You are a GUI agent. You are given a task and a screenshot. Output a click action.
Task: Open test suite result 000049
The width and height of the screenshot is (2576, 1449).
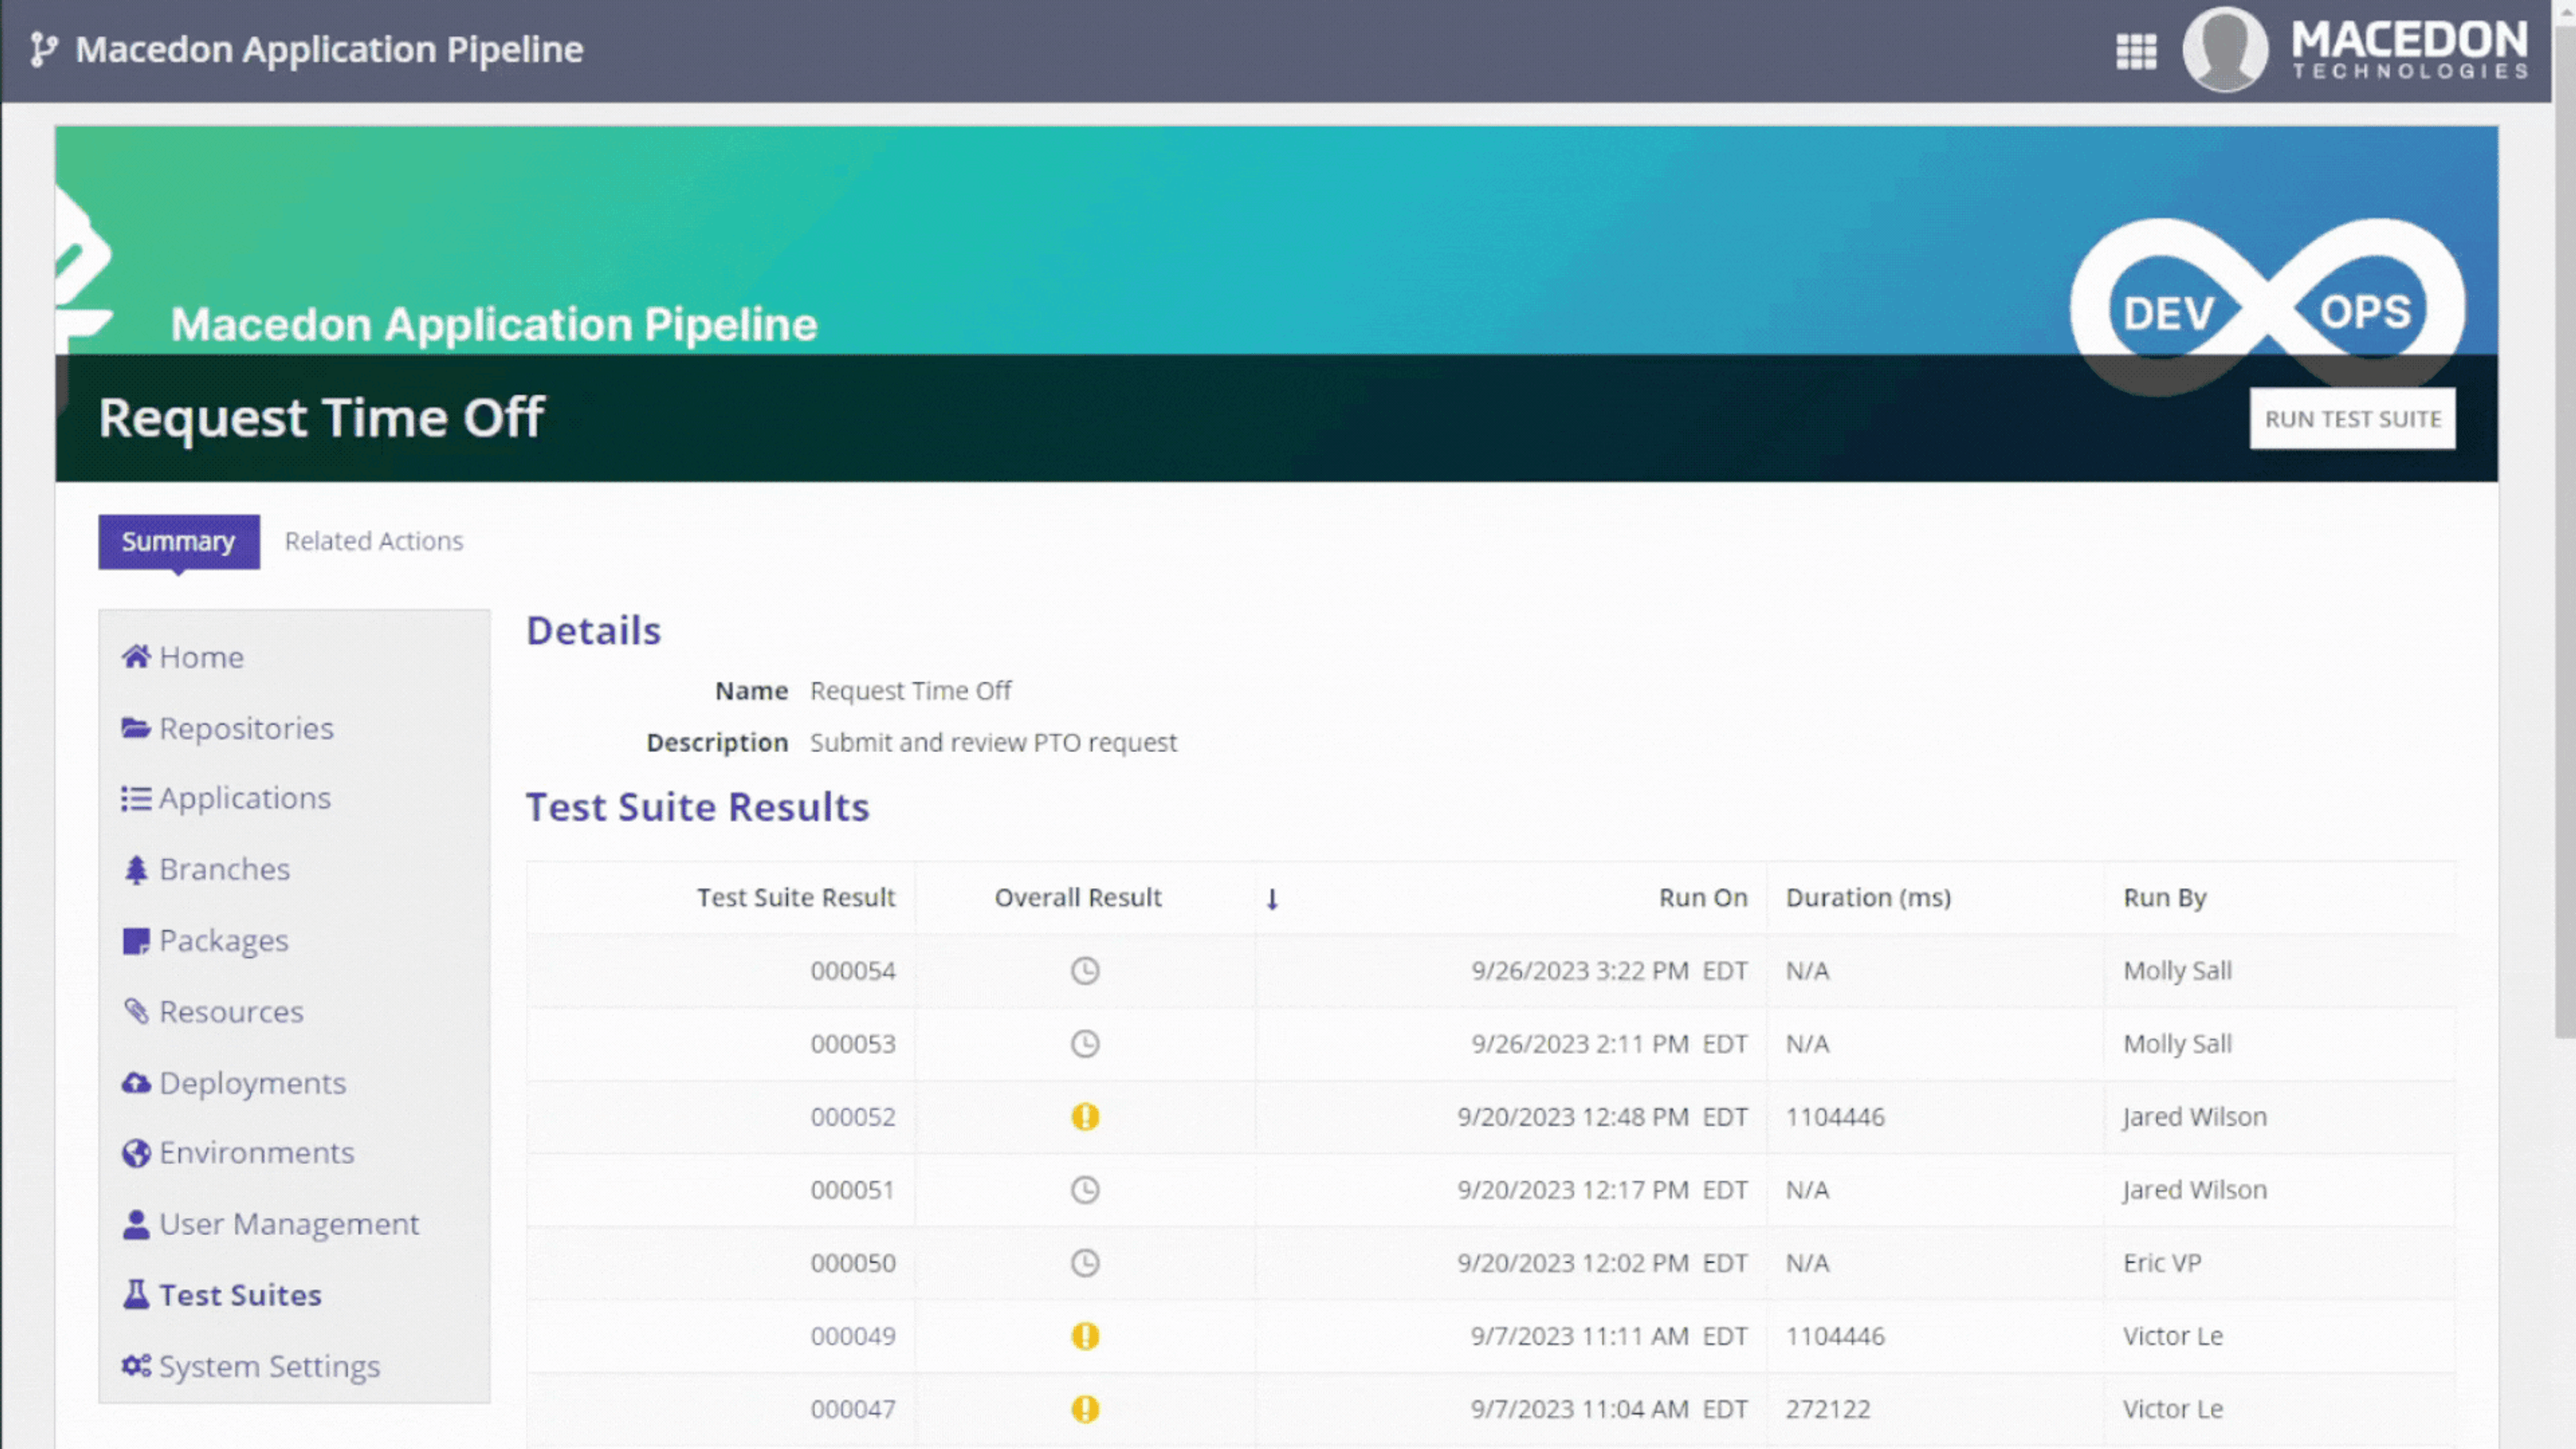click(852, 1336)
